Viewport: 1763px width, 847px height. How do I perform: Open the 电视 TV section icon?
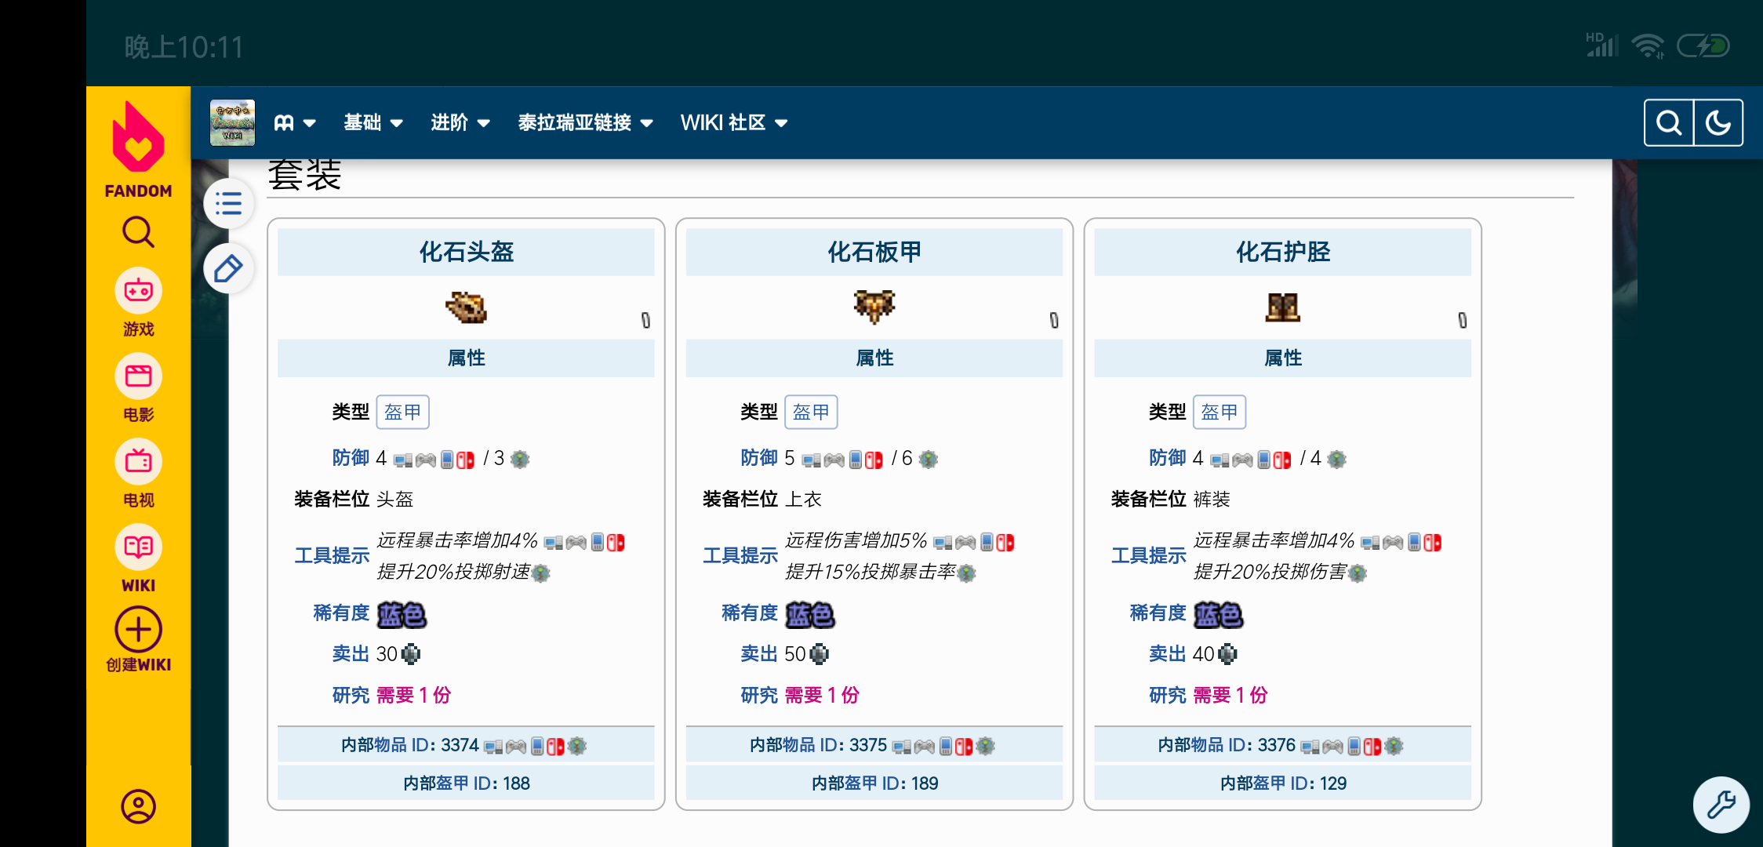tap(138, 461)
